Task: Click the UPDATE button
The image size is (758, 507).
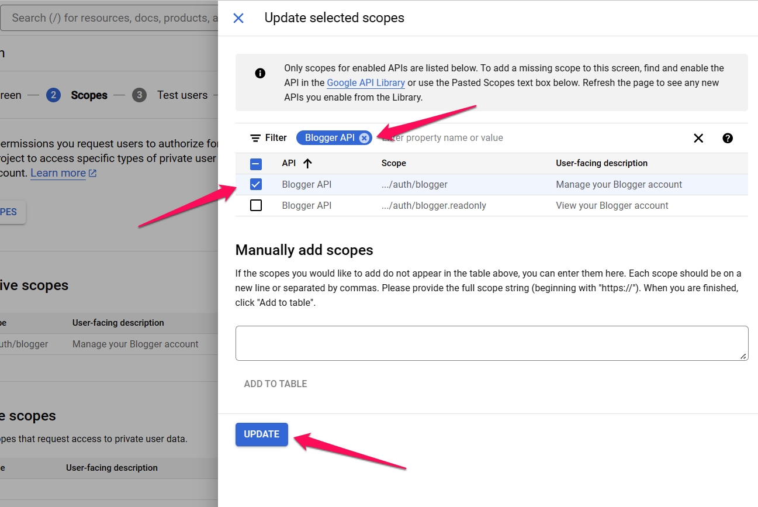Action: (x=262, y=434)
